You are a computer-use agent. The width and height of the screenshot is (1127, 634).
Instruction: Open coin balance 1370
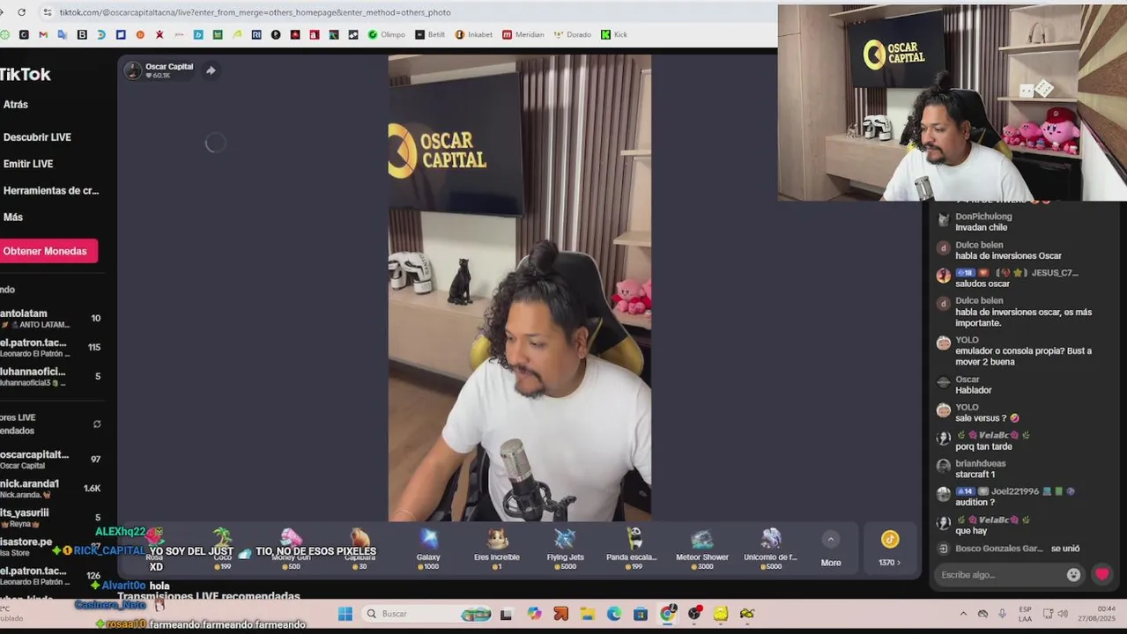click(890, 548)
